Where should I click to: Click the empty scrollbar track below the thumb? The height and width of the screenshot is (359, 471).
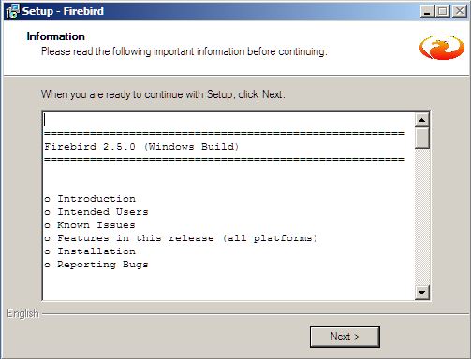[x=422, y=217]
